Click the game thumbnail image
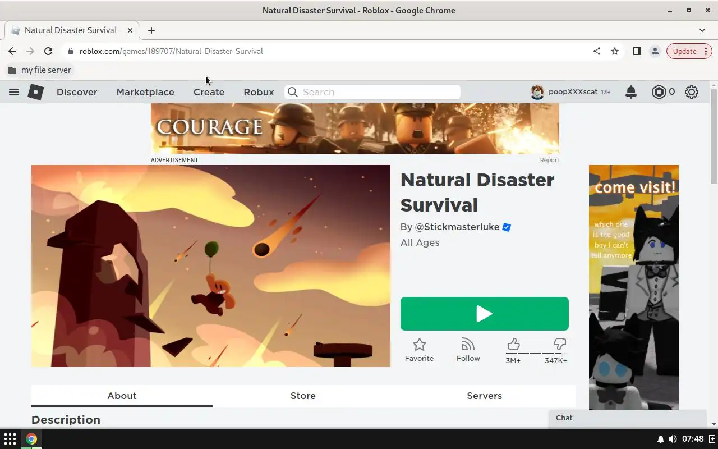Viewport: 718px width, 449px height. point(211,266)
